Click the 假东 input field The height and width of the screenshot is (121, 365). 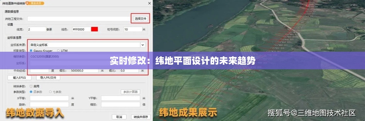[x=84, y=70]
